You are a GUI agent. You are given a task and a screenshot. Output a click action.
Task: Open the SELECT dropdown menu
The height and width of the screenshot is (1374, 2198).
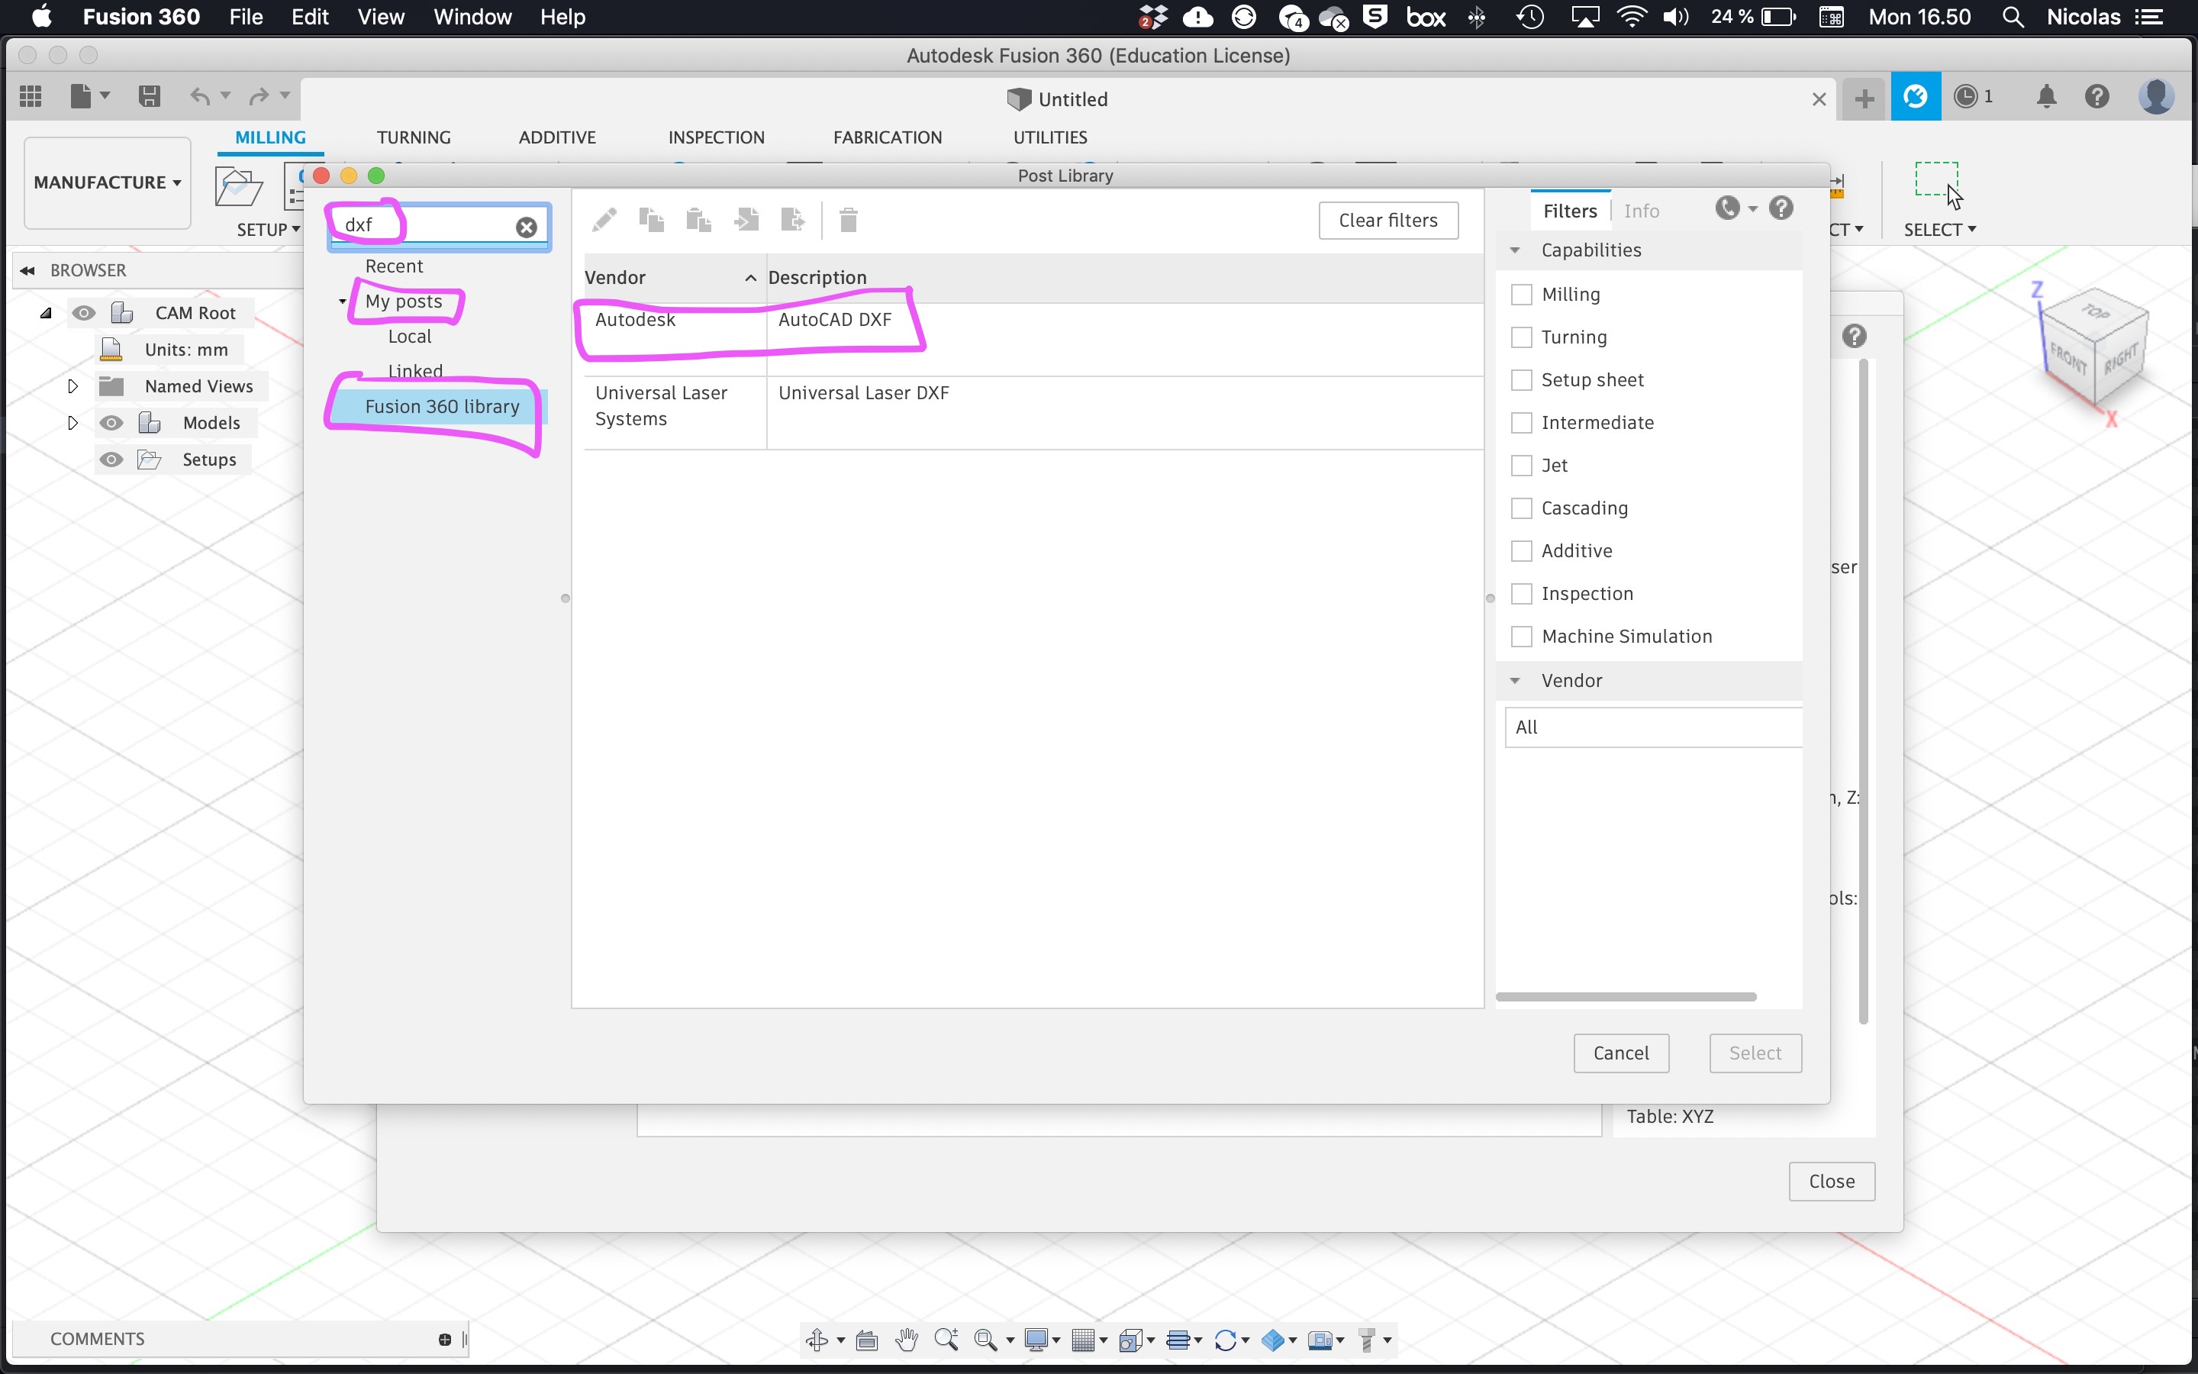coord(1939,230)
